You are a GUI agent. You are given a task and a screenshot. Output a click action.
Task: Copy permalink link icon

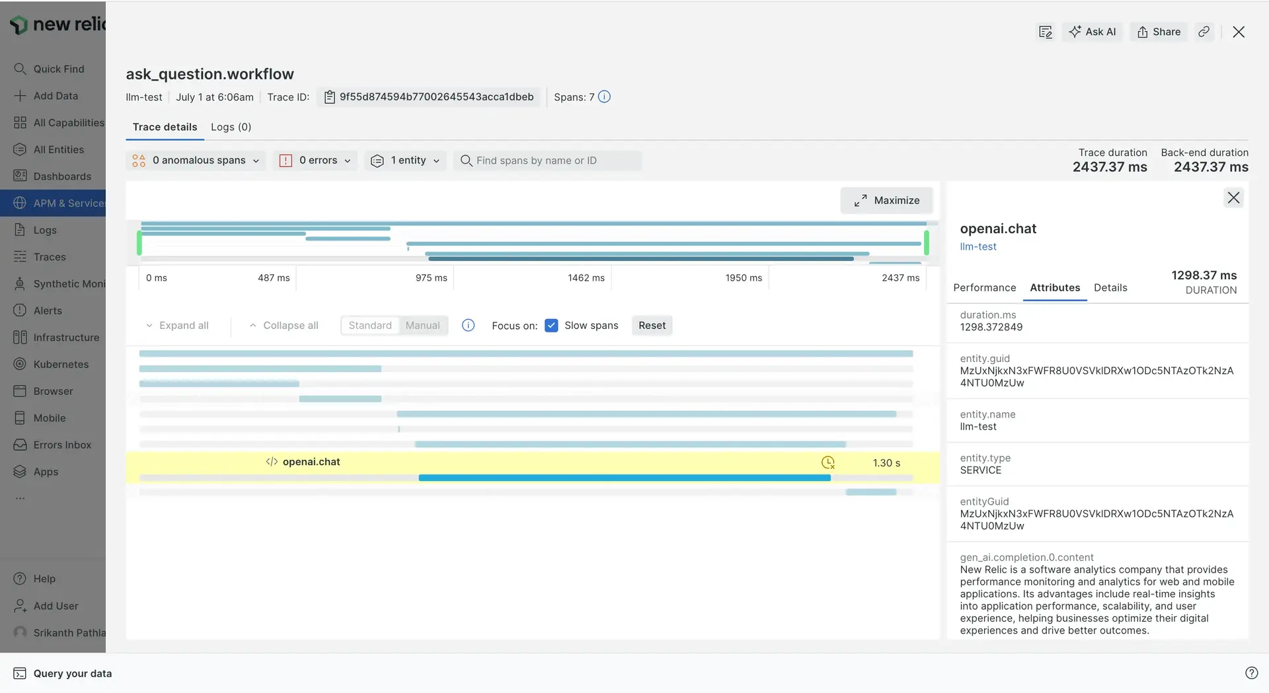1204,32
